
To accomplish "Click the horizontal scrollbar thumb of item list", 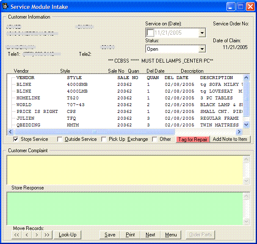I will click(x=94, y=132).
